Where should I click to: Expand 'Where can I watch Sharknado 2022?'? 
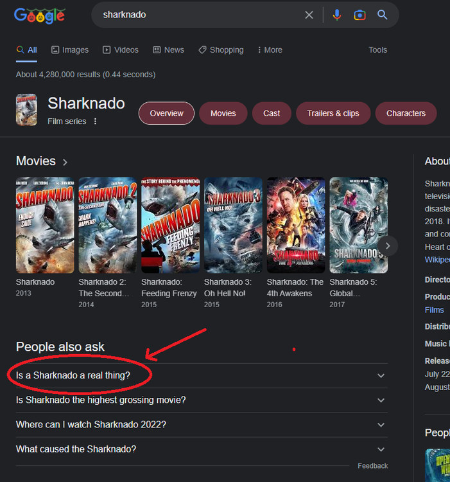(202, 425)
